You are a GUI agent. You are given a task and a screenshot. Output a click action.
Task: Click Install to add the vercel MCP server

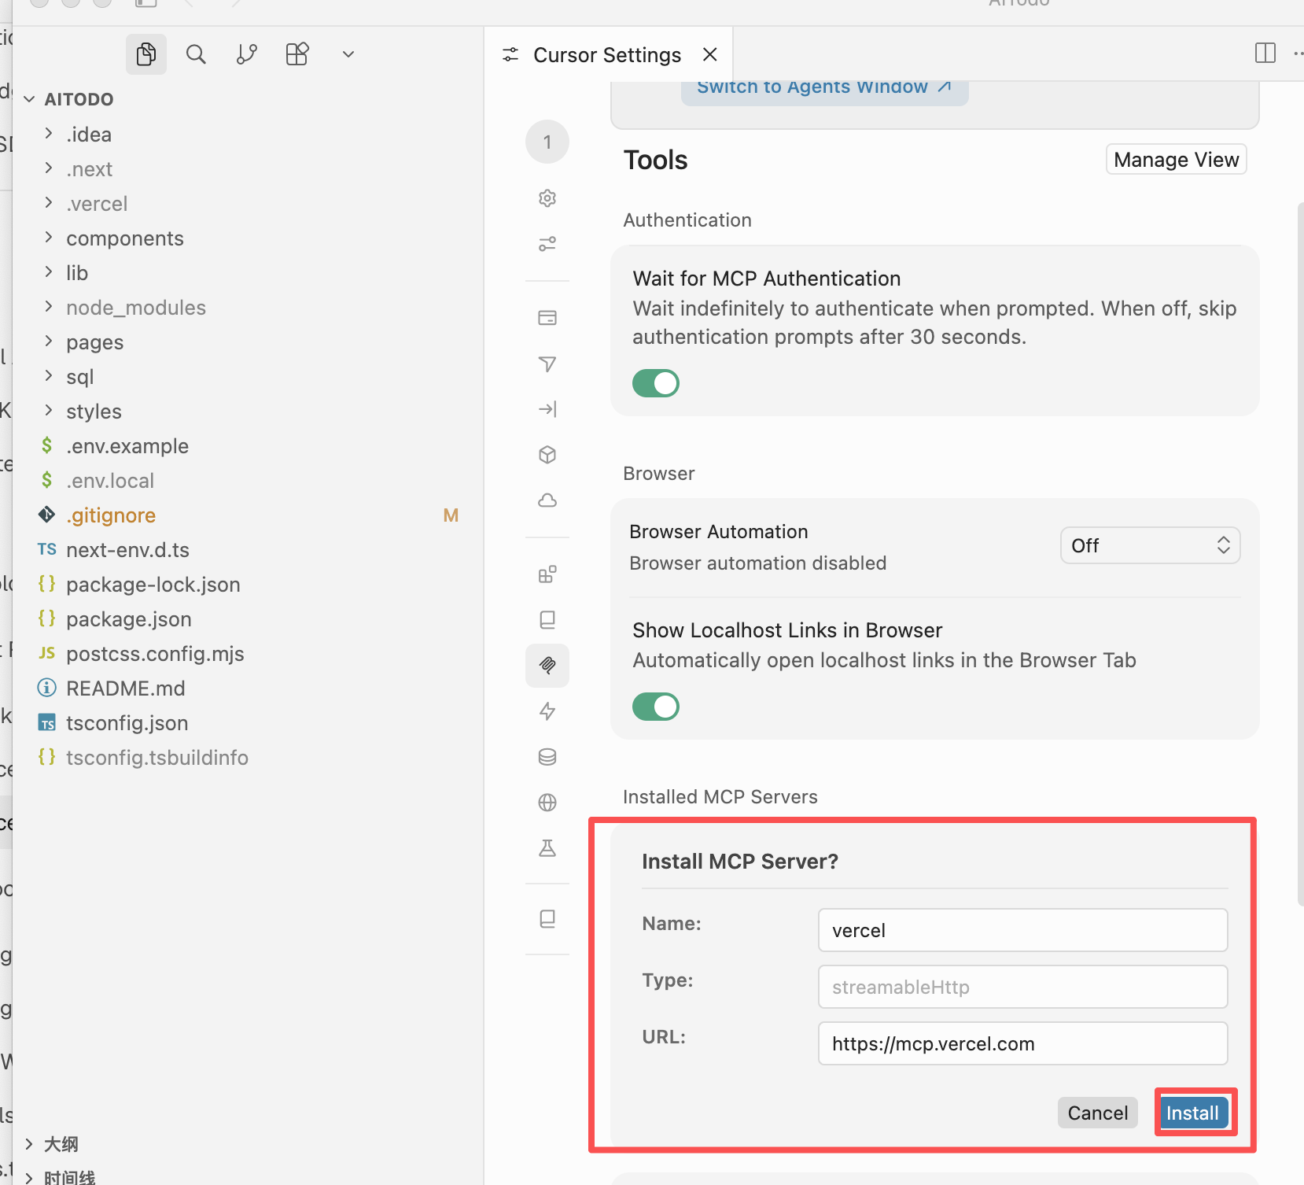tap(1192, 1113)
